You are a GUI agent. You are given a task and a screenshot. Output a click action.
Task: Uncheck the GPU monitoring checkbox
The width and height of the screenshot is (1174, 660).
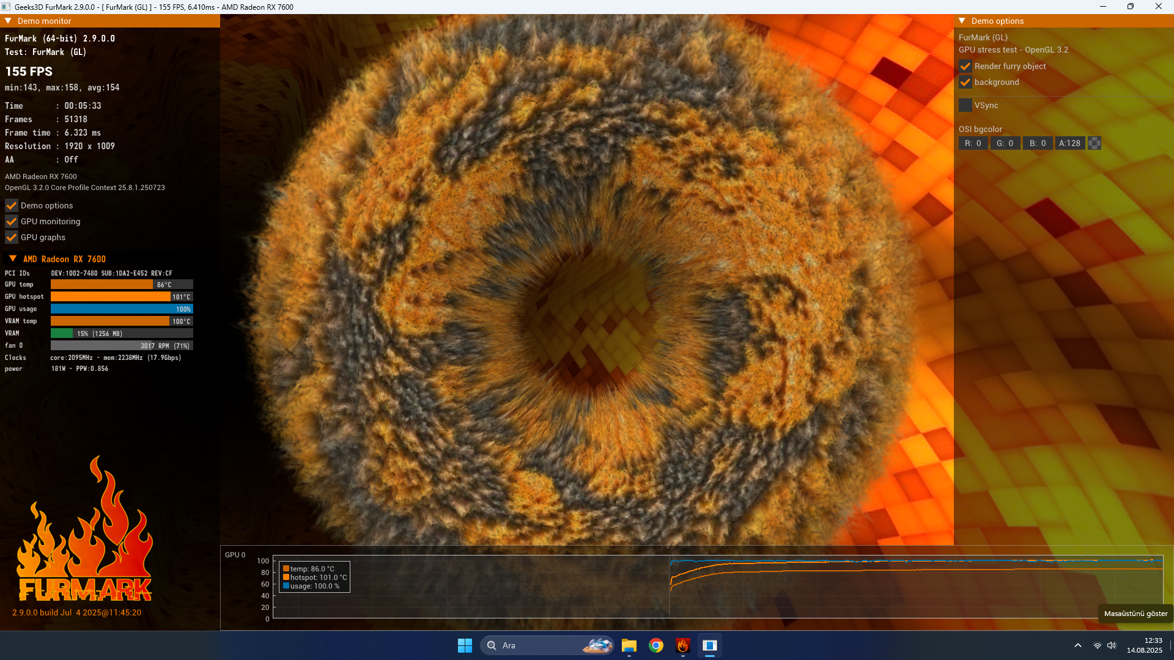(x=12, y=221)
